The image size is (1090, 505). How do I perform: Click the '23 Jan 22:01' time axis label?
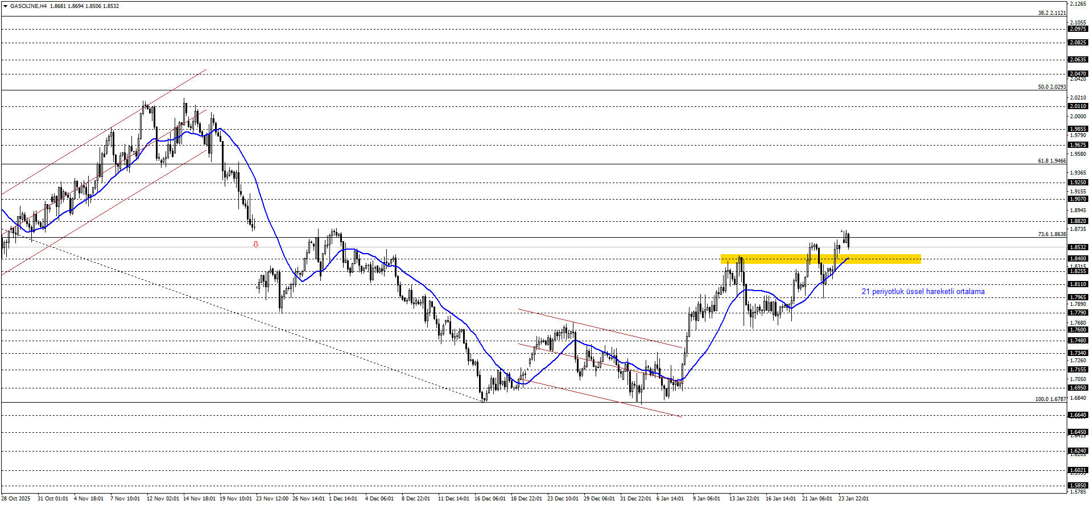click(x=853, y=499)
